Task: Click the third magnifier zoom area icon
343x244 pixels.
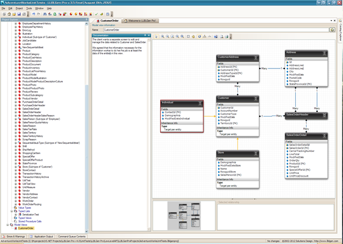Action: (173, 36)
